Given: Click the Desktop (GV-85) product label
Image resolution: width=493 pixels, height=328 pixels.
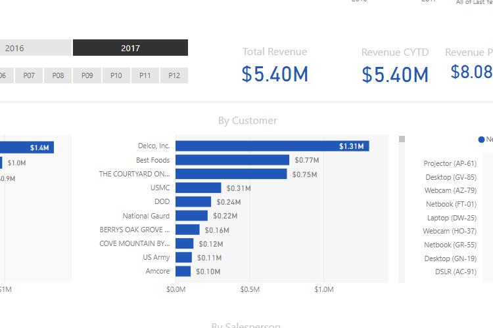Looking at the screenshot, I should (x=451, y=177).
